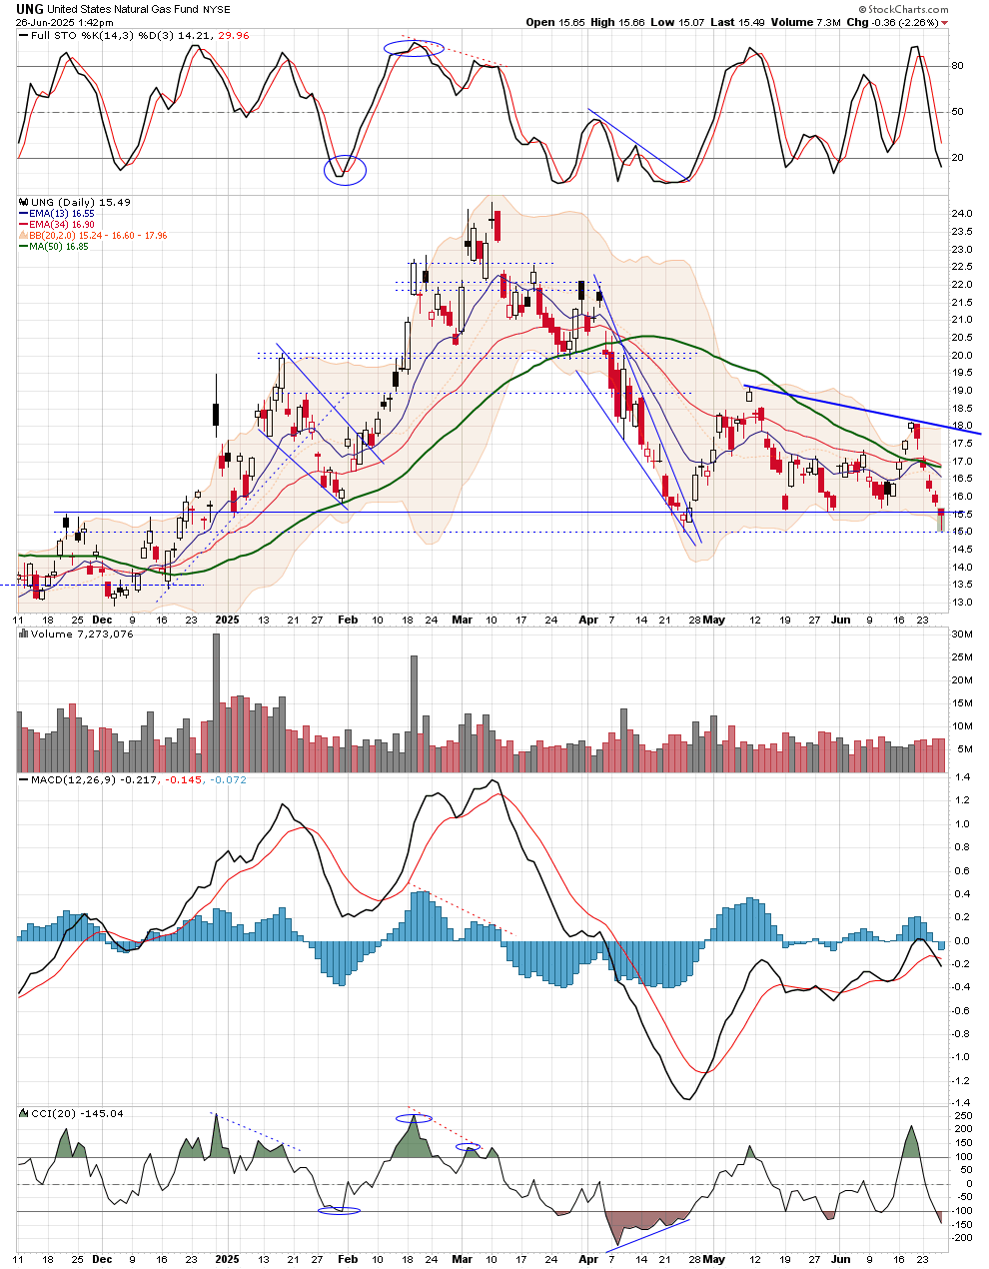
Task: Click the 80 level on stochastic axis
Action: [957, 66]
